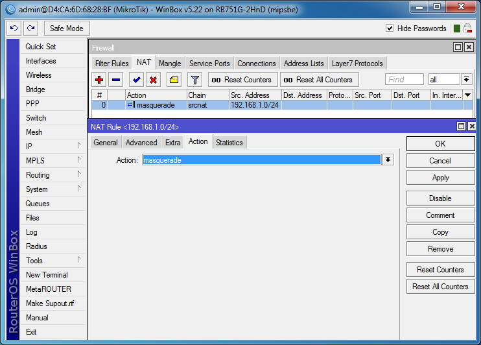Click OK in the NAT Rule dialog
The height and width of the screenshot is (345, 481).
click(x=440, y=144)
